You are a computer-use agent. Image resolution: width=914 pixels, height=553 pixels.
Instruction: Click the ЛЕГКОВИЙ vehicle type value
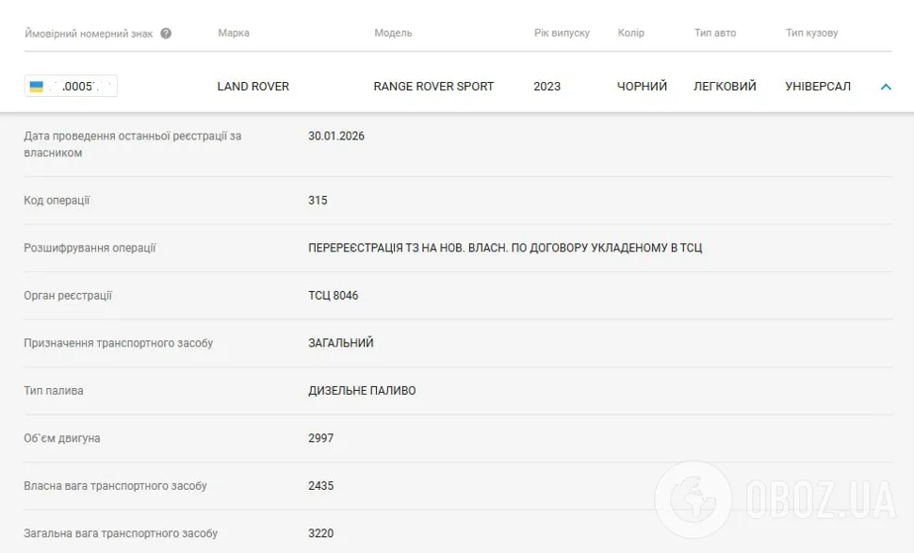tap(725, 87)
